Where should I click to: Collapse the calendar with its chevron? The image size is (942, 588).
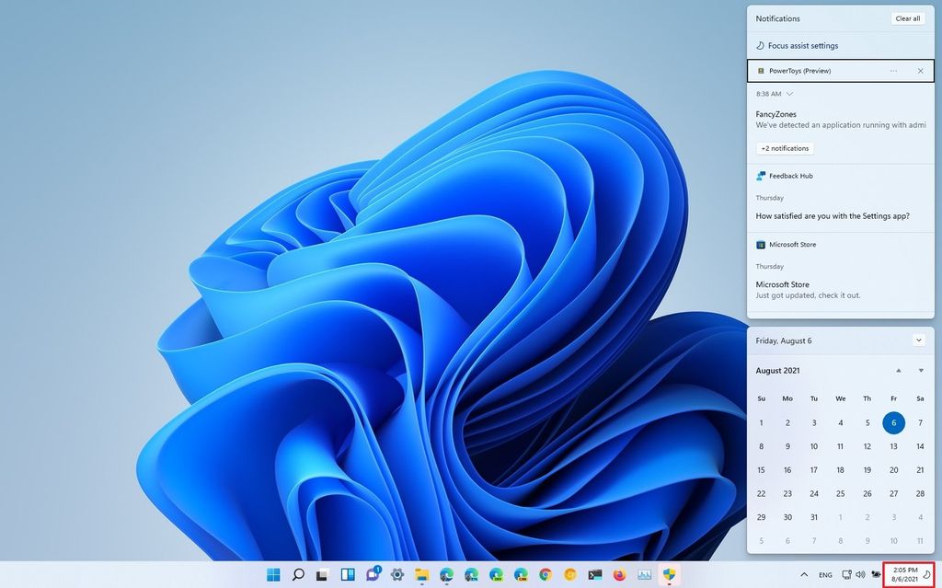918,340
